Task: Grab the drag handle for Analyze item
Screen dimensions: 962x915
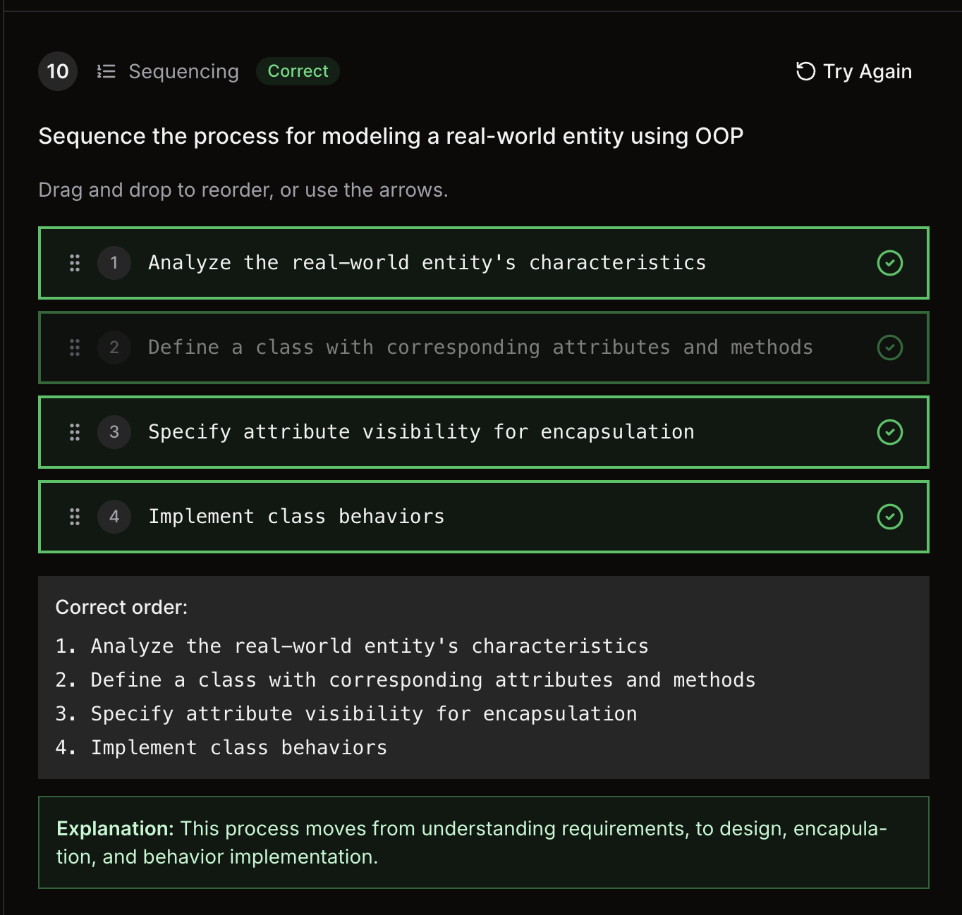Action: [x=75, y=263]
